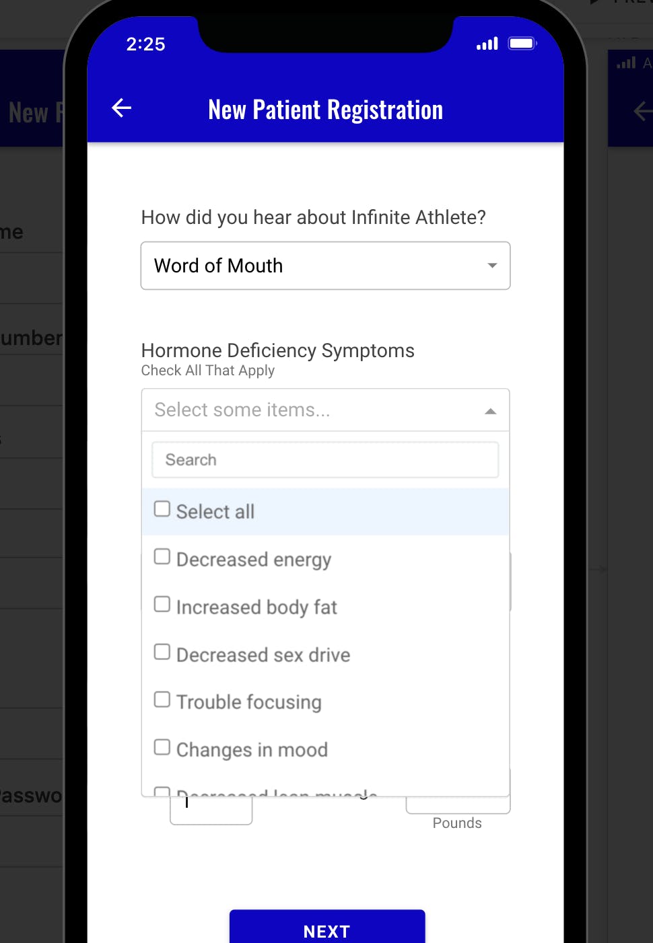653x943 pixels.
Task: Enable the Trouble focusing checkbox
Action: [x=162, y=700]
